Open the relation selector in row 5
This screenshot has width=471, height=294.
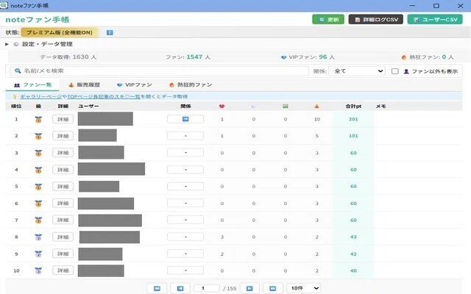[185, 186]
